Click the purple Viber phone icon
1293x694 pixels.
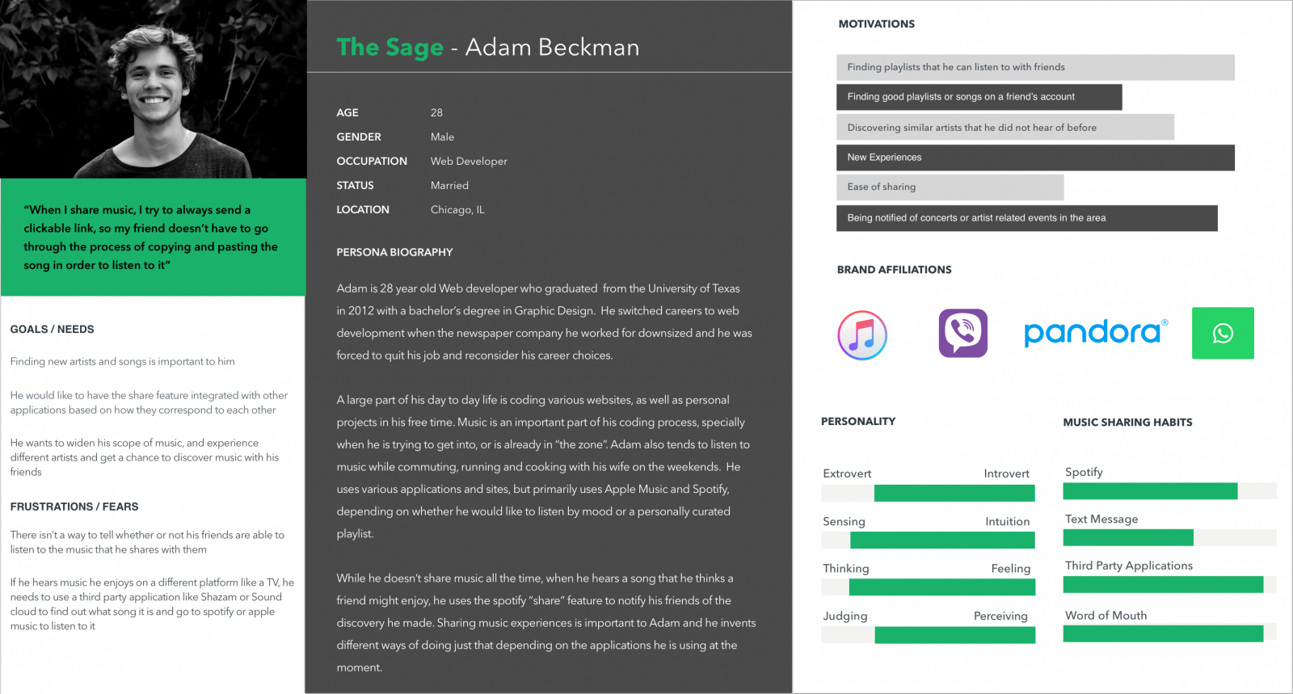pos(962,333)
